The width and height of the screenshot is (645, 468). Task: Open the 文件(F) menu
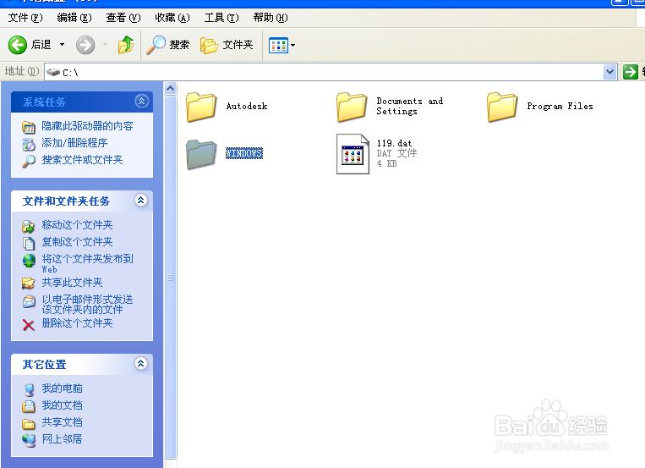25,18
